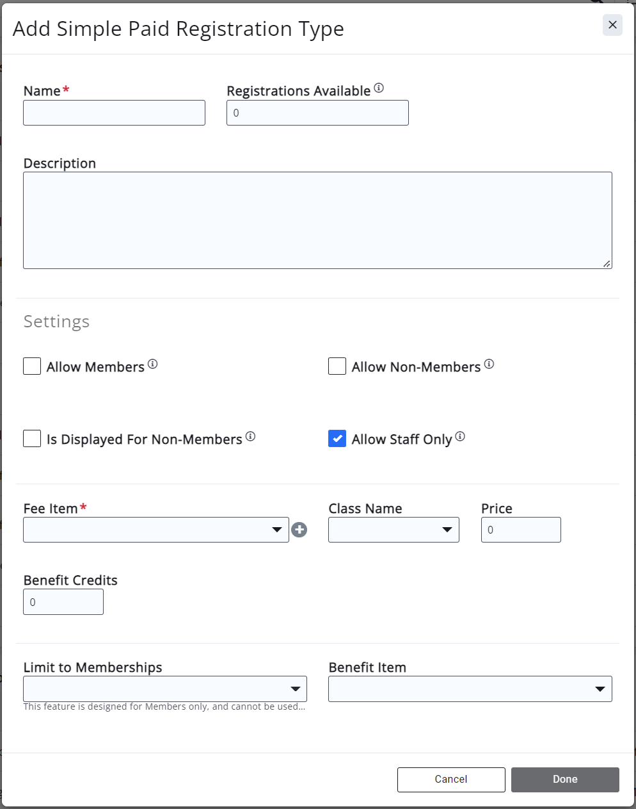The width and height of the screenshot is (636, 809).
Task: Open Limit to Memberships dropdown
Action: coord(165,689)
